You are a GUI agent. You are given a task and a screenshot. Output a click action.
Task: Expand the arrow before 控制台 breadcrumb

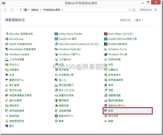pos(29,10)
